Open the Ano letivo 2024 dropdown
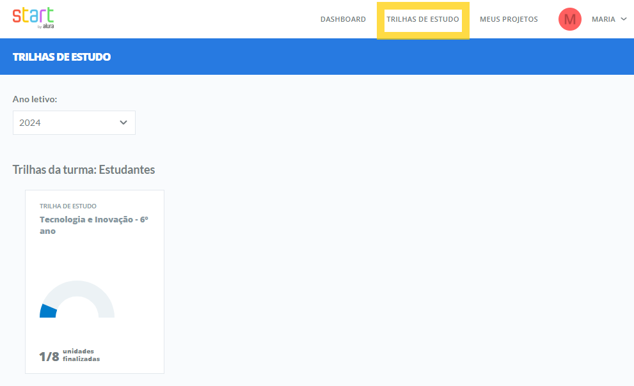The height and width of the screenshot is (386, 634). (74, 123)
